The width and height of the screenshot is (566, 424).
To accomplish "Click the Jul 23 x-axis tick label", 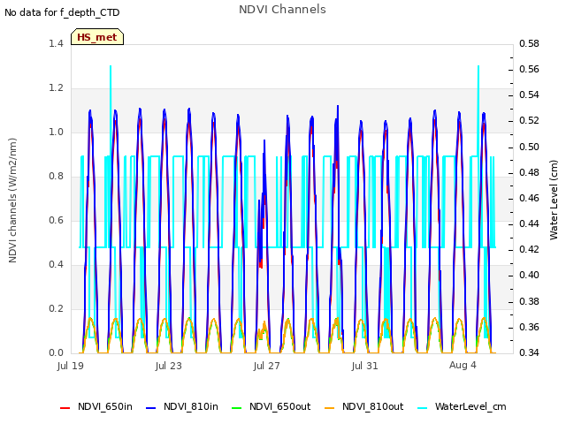I will point(169,366).
